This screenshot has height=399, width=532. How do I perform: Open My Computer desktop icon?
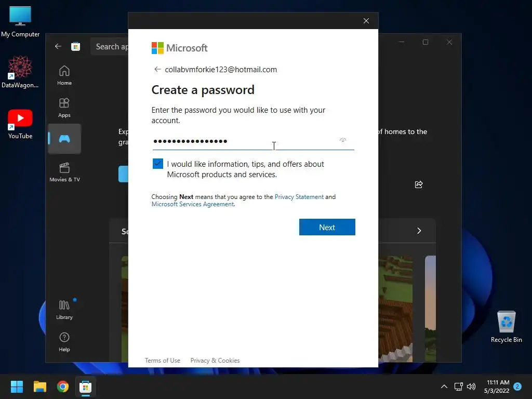point(20,21)
